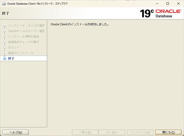Image resolution: width=184 pixels, height=136 pixels.
Task: Click the red ORACLE logo
Action: [168, 11]
